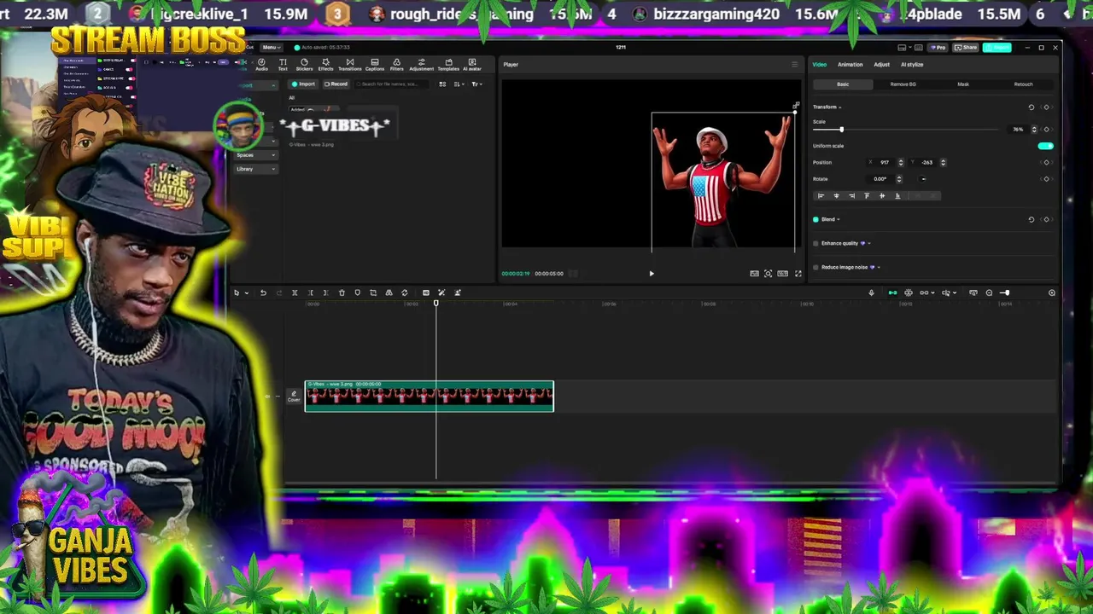Click the Record button
Image resolution: width=1093 pixels, height=614 pixels.
point(336,84)
